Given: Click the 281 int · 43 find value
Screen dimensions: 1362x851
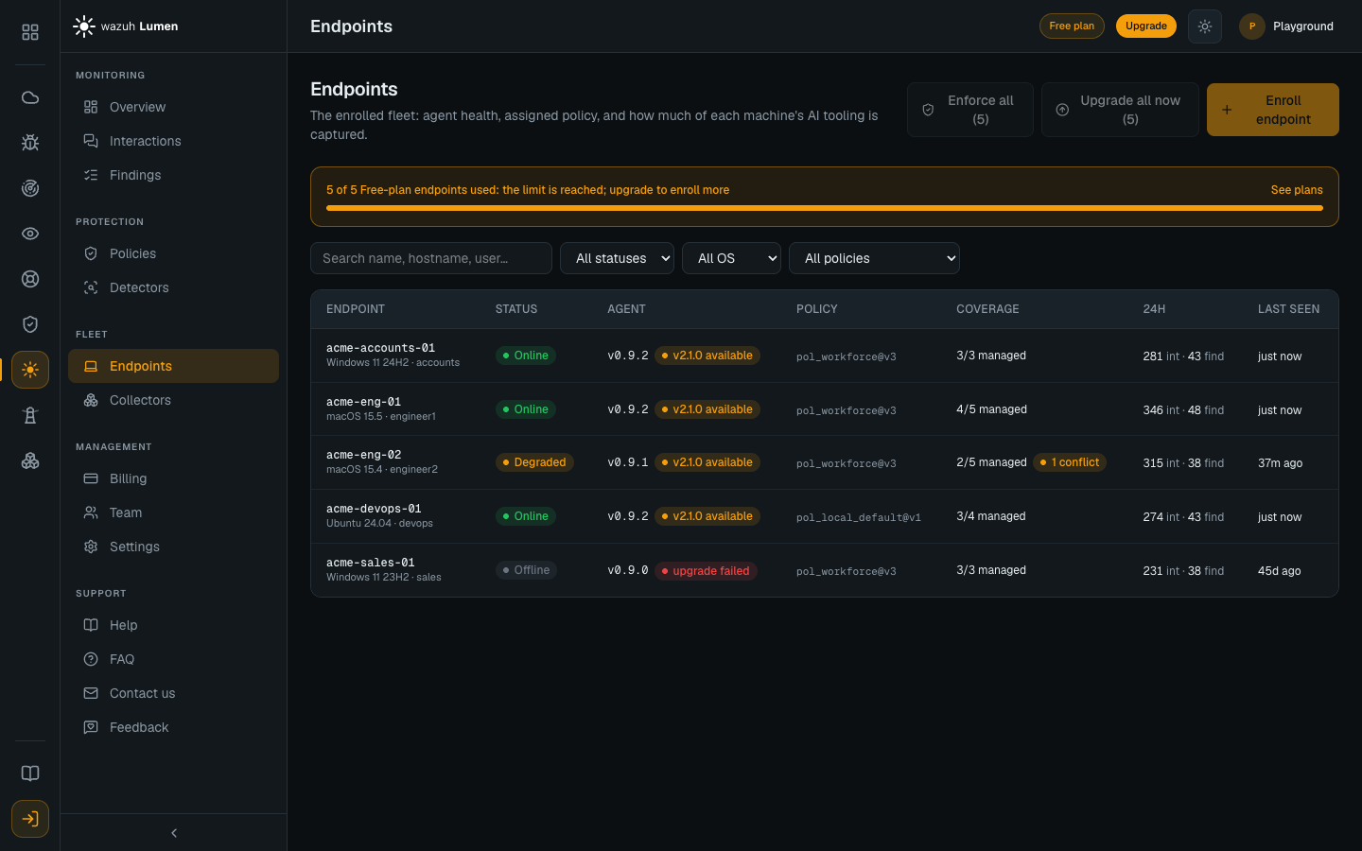Looking at the screenshot, I should (x=1183, y=356).
